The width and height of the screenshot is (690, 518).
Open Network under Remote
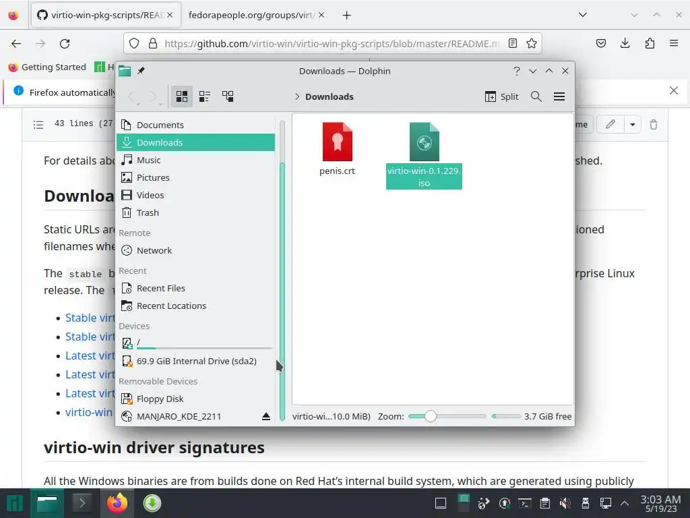point(196,250)
